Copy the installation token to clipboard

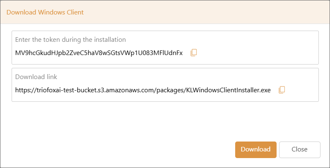pyautogui.click(x=194, y=53)
